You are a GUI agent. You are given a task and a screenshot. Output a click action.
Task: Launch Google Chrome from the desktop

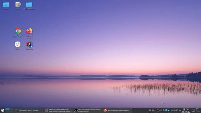[x=18, y=32]
